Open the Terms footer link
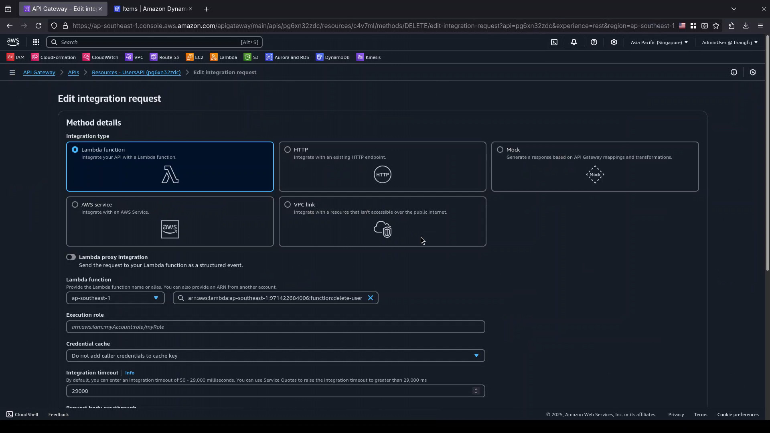Screen dimensions: 770x433 701,415
